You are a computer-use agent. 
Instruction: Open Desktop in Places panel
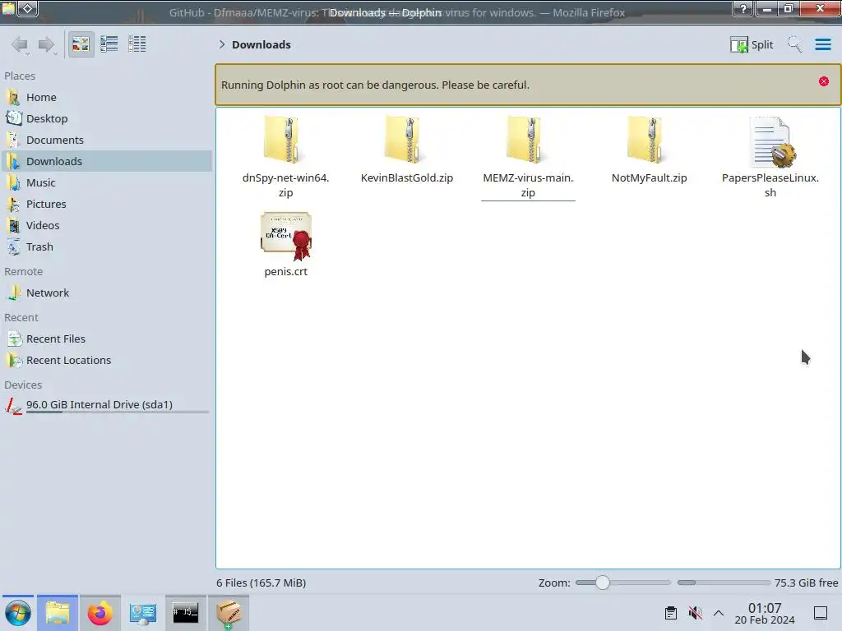[107, 118]
